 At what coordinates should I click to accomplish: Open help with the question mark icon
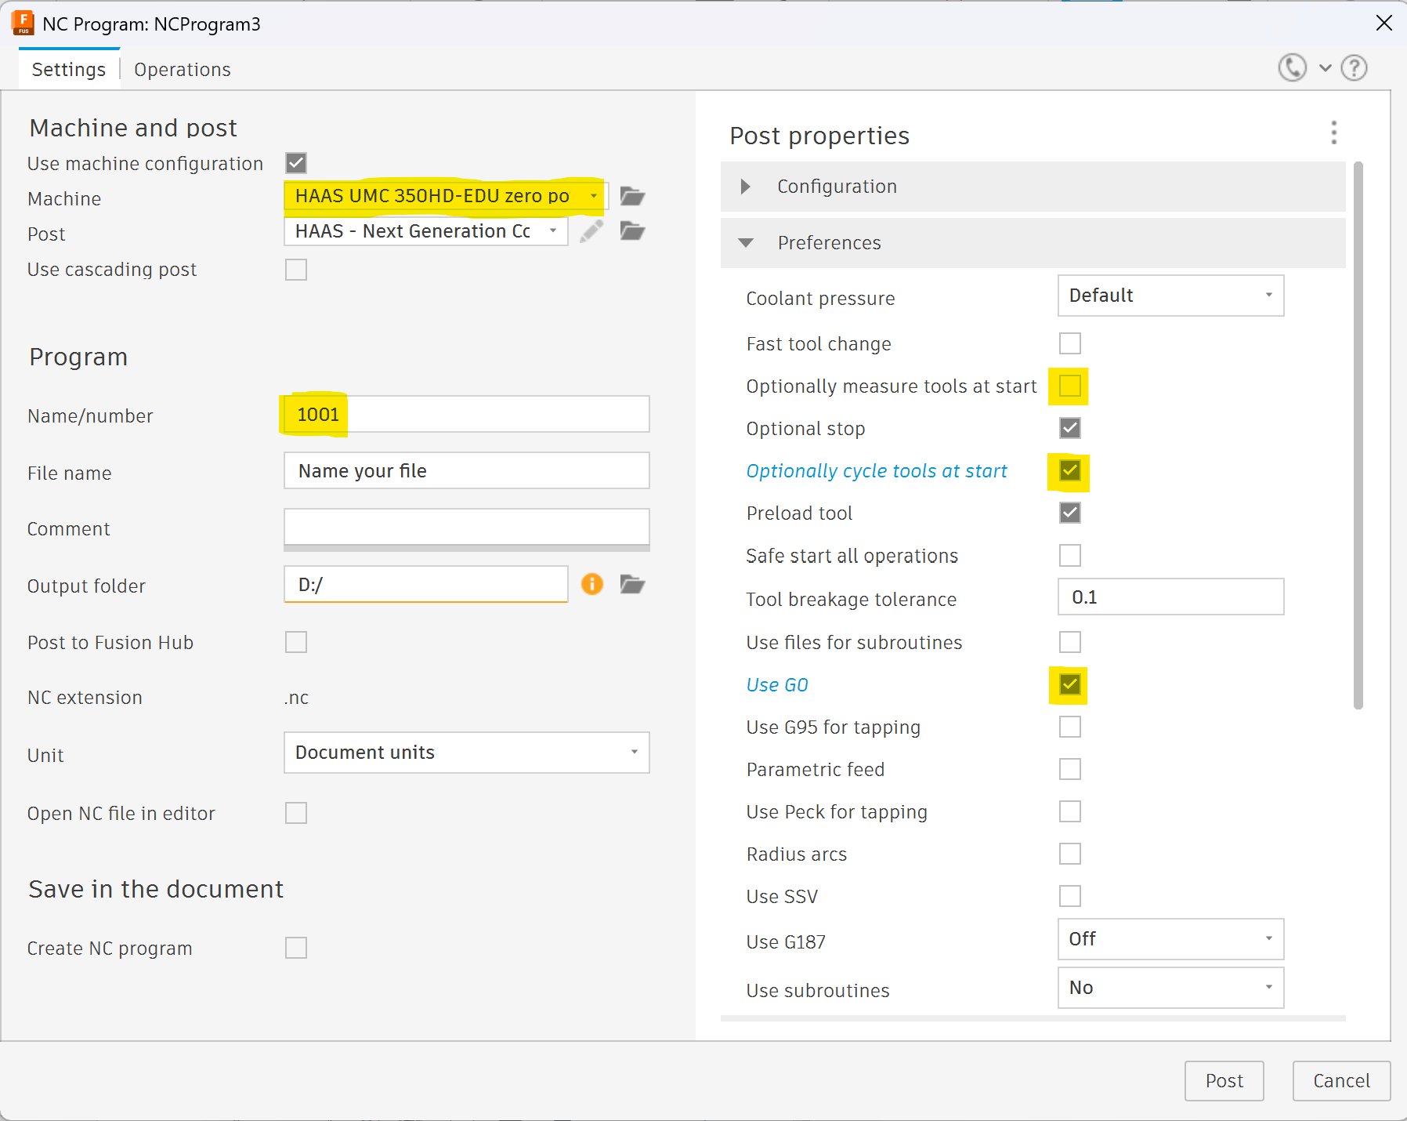coord(1354,68)
